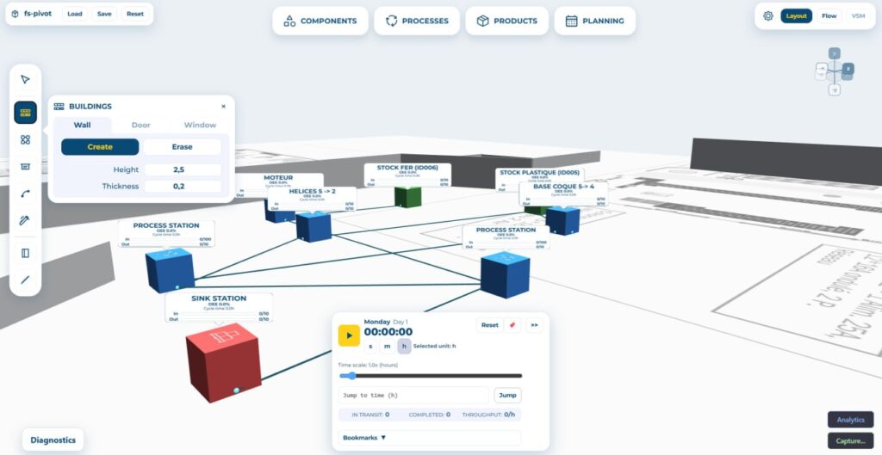Switch to the Window tab
882x455 pixels.
[200, 125]
